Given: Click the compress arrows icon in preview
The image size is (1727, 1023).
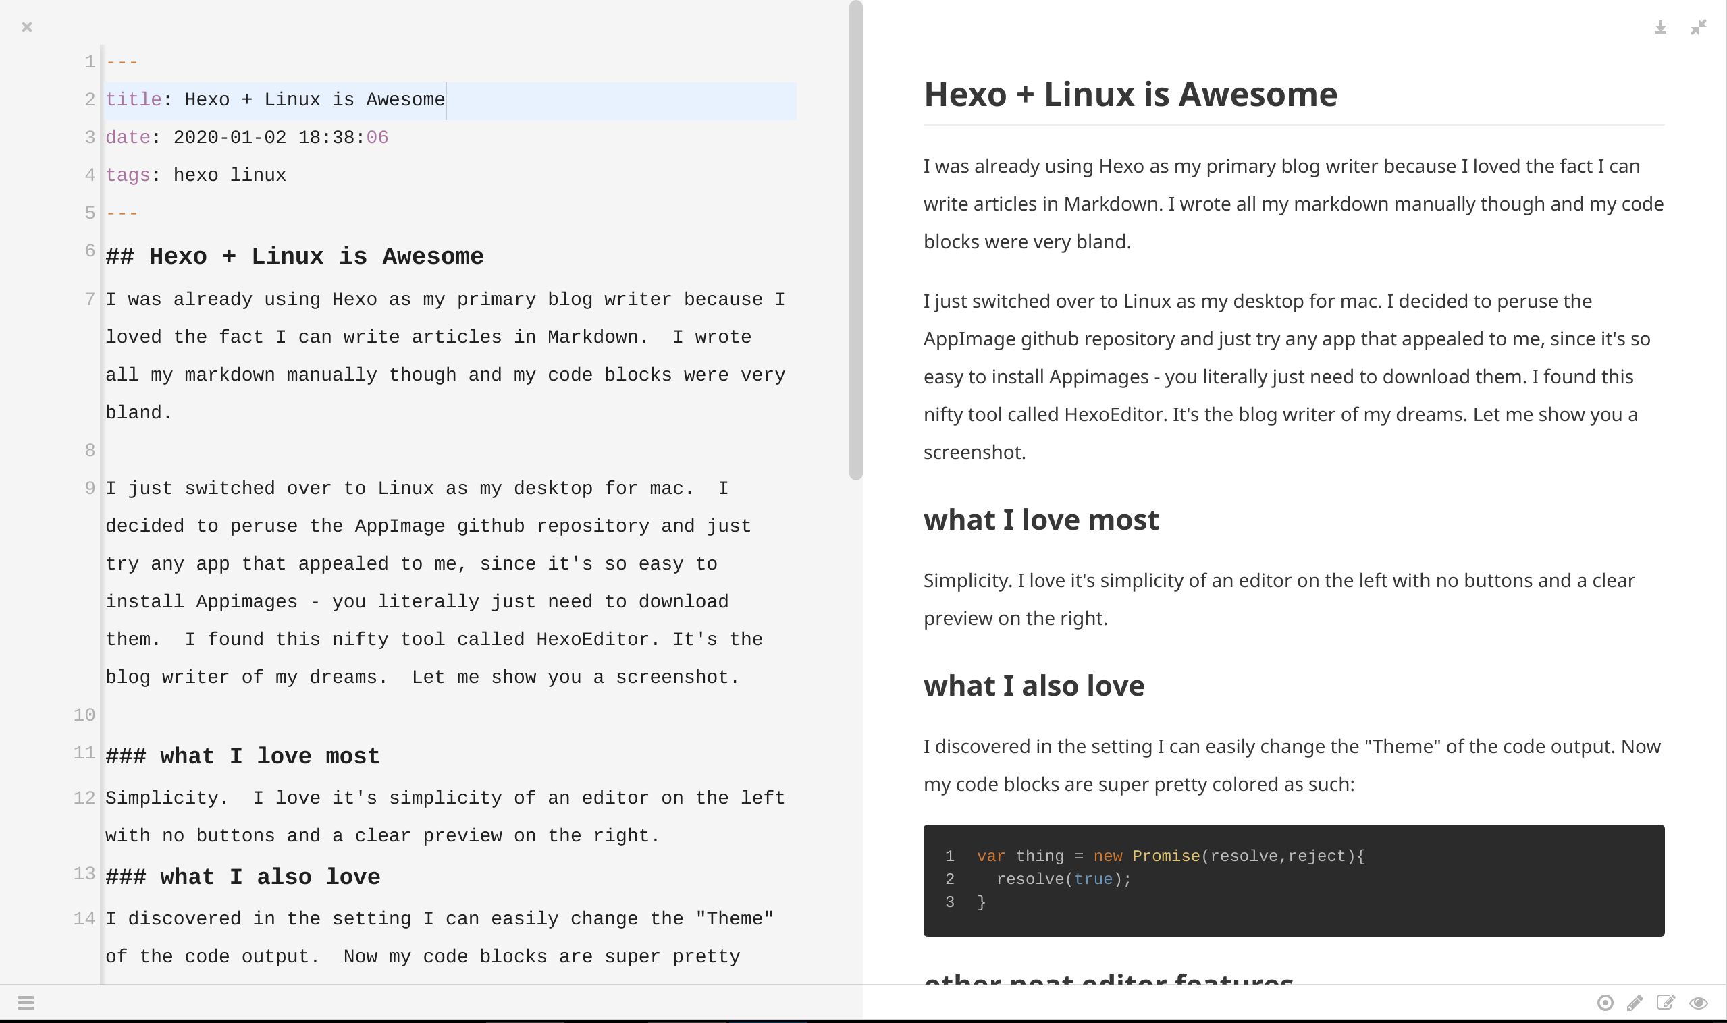Looking at the screenshot, I should pos(1699,27).
